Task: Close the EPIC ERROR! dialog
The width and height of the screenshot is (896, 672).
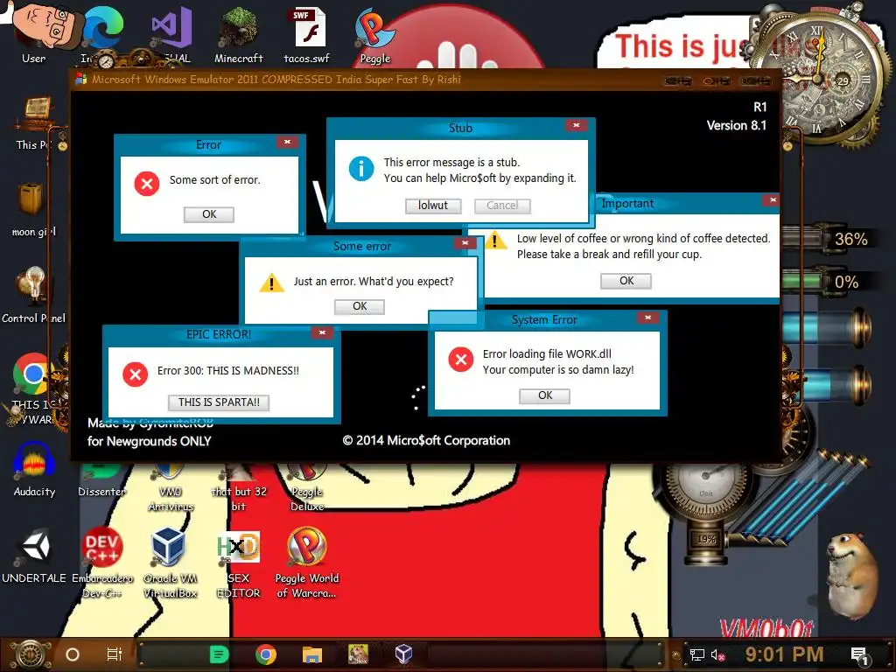Action: tap(322, 332)
